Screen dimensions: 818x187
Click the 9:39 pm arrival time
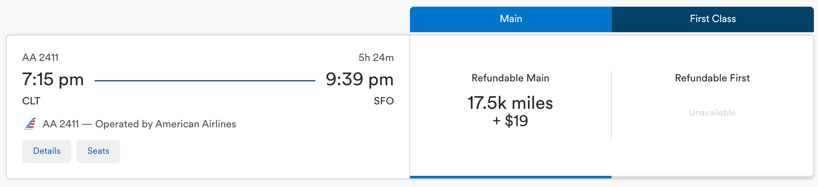point(359,79)
